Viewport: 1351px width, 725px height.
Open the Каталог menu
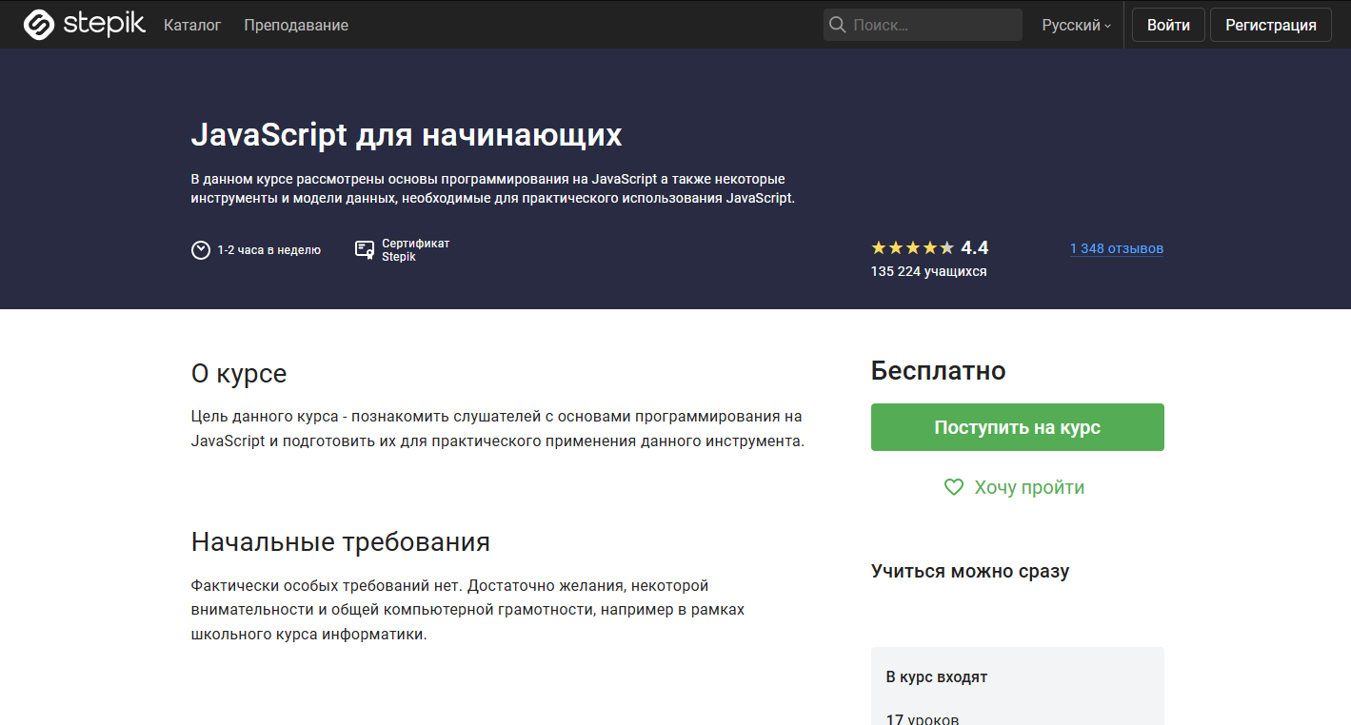click(x=192, y=25)
